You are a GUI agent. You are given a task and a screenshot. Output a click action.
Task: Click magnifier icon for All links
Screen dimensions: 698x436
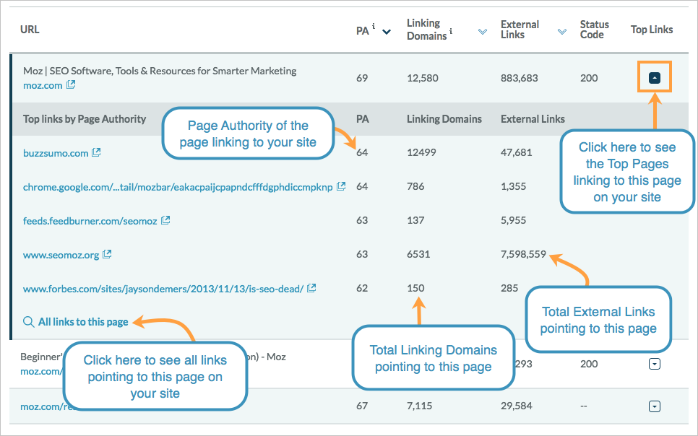28,322
